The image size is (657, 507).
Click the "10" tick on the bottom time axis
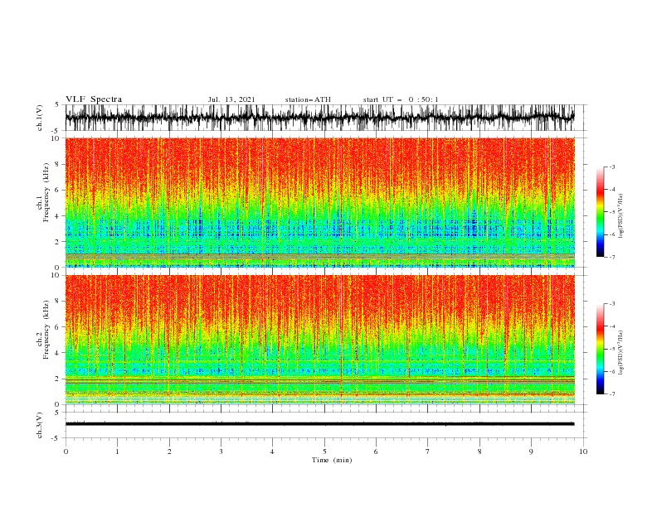[x=583, y=451]
